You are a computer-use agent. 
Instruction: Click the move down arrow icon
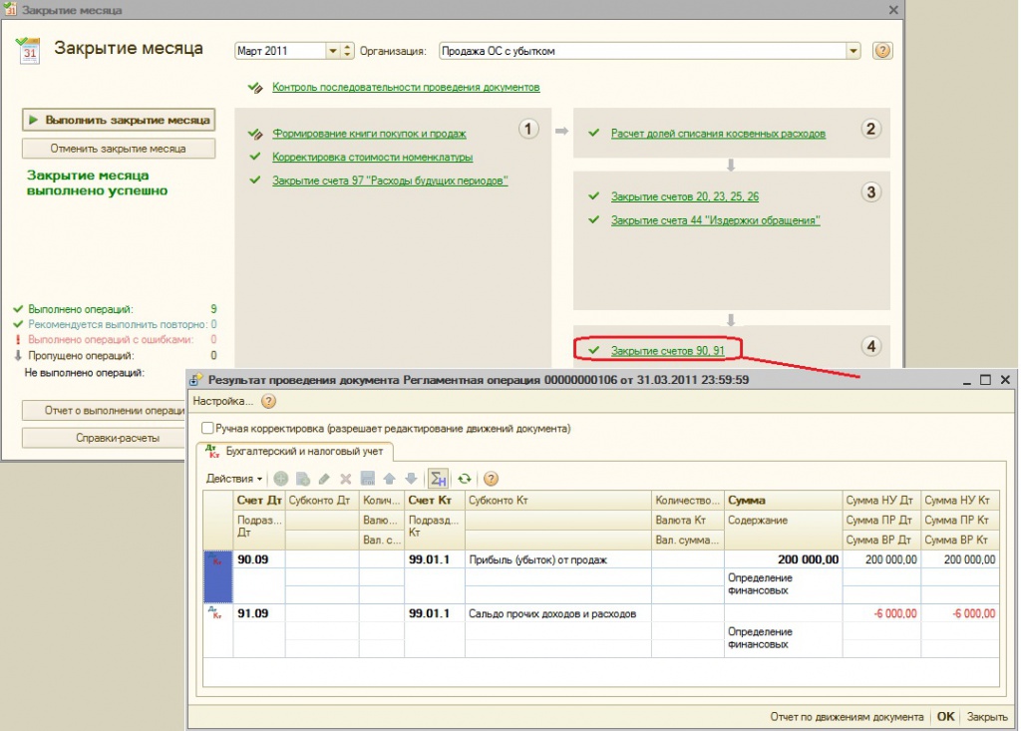(411, 479)
